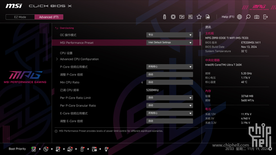Select the CD/DVD disc boot device
The width and height of the screenshot is (276, 155).
point(46,149)
